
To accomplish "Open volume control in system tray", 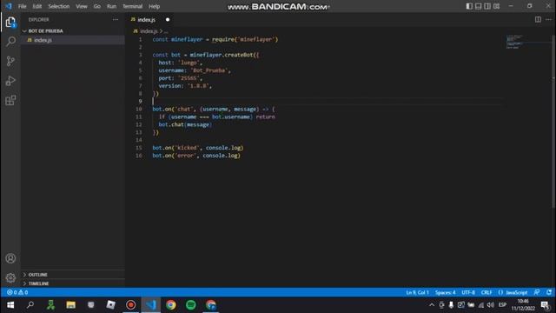I will (x=490, y=305).
